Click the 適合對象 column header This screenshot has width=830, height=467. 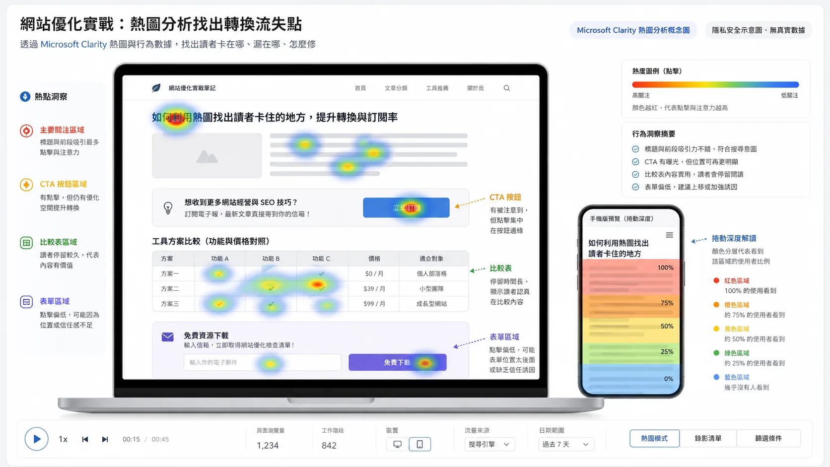click(x=431, y=259)
